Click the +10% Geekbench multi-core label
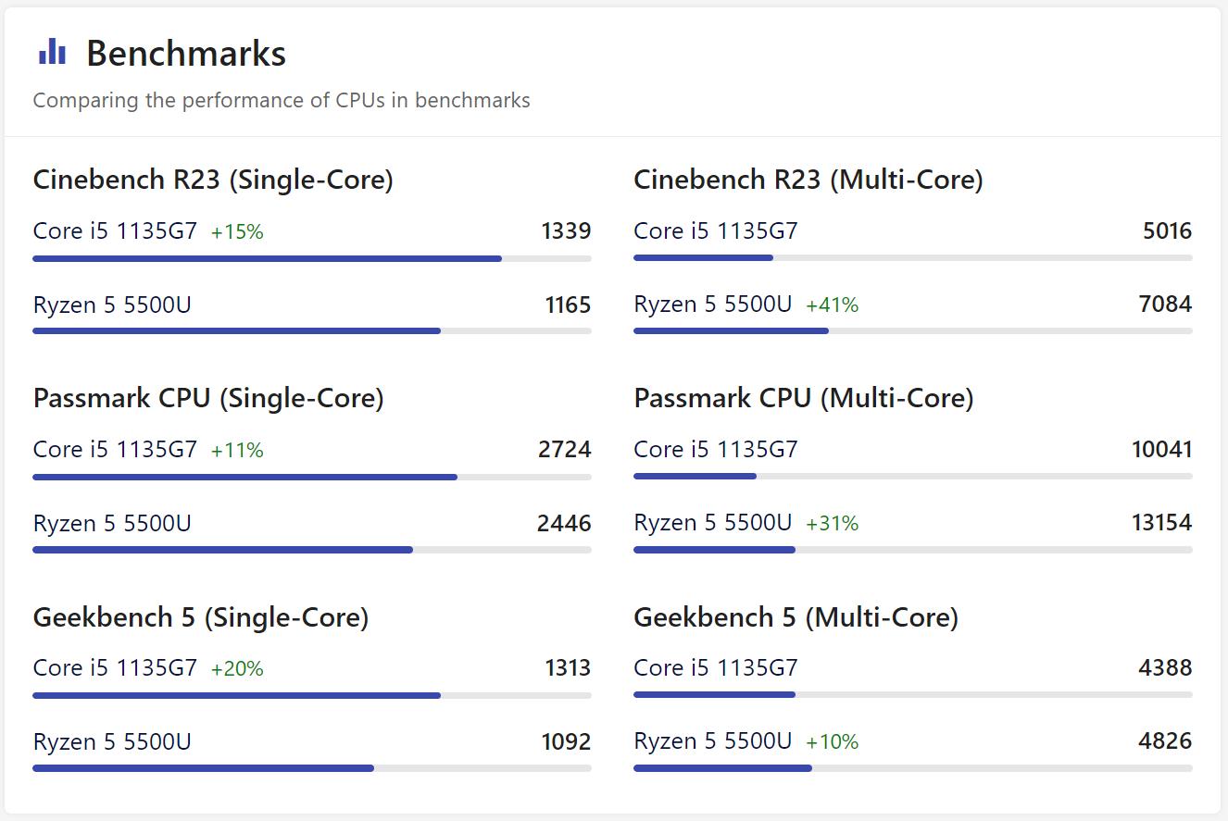1228x821 pixels. (832, 742)
